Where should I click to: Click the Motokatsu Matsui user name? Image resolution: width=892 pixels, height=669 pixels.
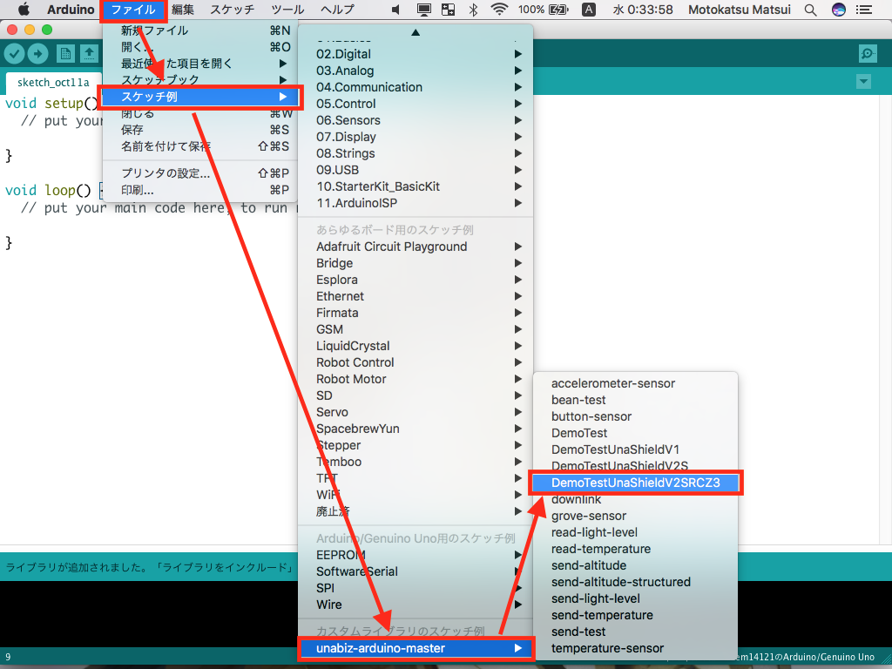point(739,10)
